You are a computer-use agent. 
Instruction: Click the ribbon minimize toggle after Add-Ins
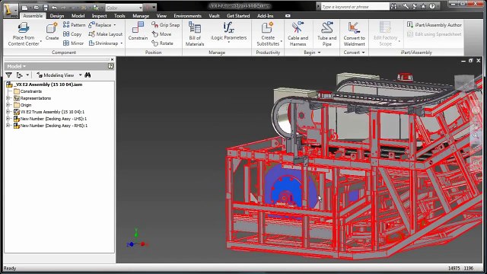coord(288,15)
